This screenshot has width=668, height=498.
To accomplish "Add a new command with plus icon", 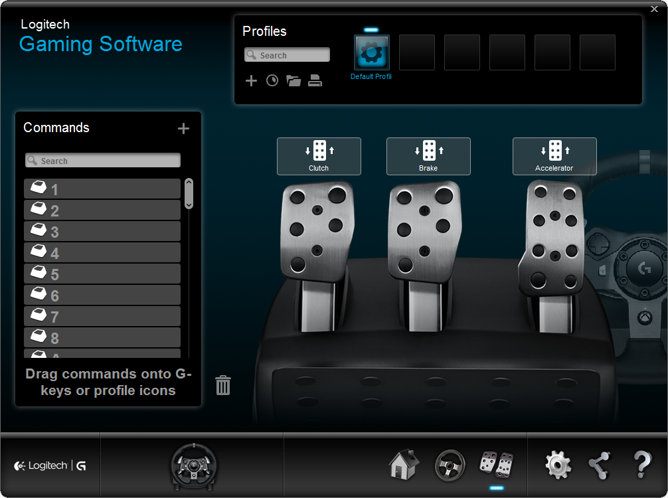I will (184, 129).
